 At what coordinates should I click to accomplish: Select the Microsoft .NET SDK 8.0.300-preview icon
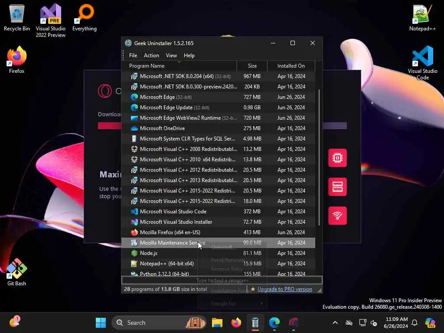[134, 87]
